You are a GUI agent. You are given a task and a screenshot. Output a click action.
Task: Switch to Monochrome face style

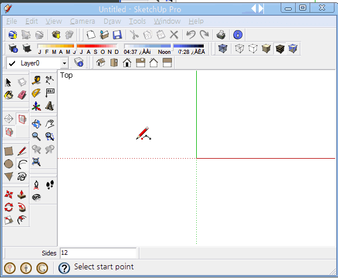293,49
